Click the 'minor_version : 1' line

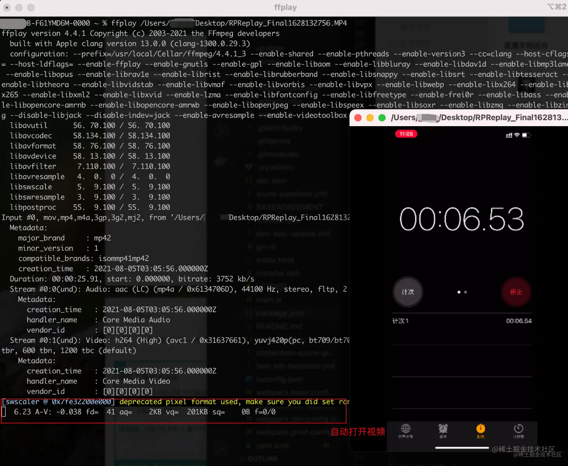click(x=58, y=248)
